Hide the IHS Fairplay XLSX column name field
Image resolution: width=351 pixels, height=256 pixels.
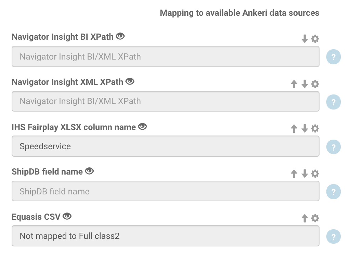coord(143,126)
